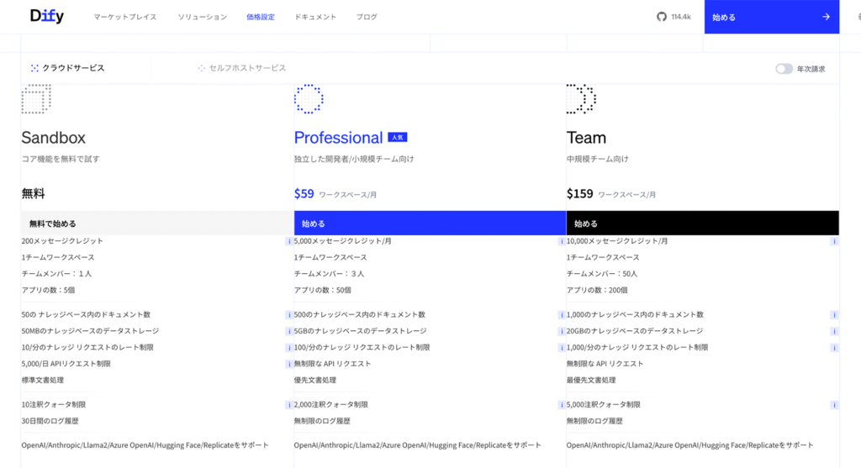861x468 pixels.
Task: Click the Professional plan heading
Action: coord(338,137)
